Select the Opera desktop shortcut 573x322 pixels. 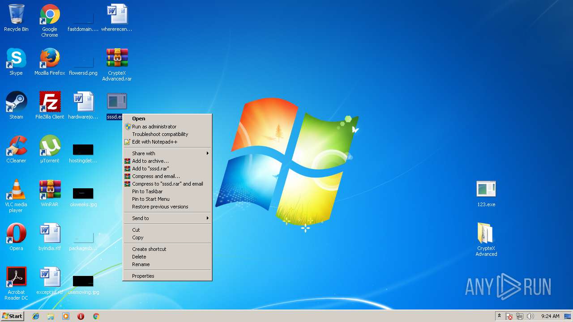16,233
